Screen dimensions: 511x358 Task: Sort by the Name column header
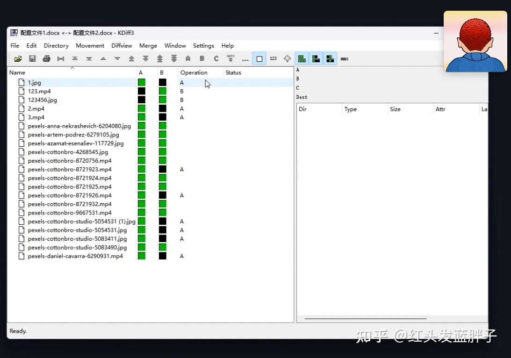click(72, 72)
